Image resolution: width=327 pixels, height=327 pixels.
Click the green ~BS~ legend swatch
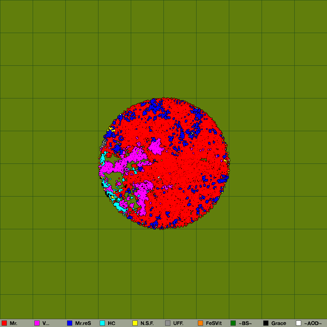[233, 323]
